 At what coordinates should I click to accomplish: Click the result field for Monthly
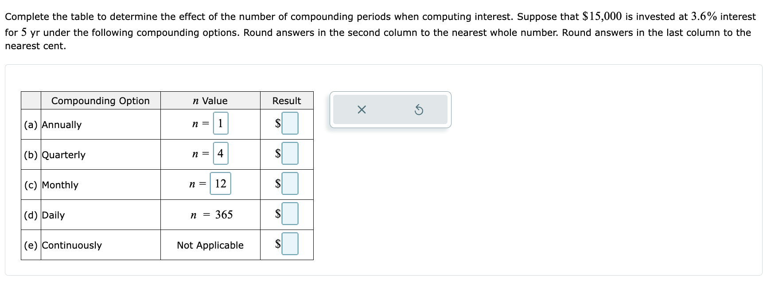point(290,184)
